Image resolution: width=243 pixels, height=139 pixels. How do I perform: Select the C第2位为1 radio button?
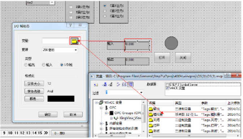(105, 11)
